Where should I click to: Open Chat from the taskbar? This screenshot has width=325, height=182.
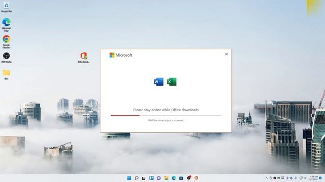pyautogui.click(x=159, y=178)
